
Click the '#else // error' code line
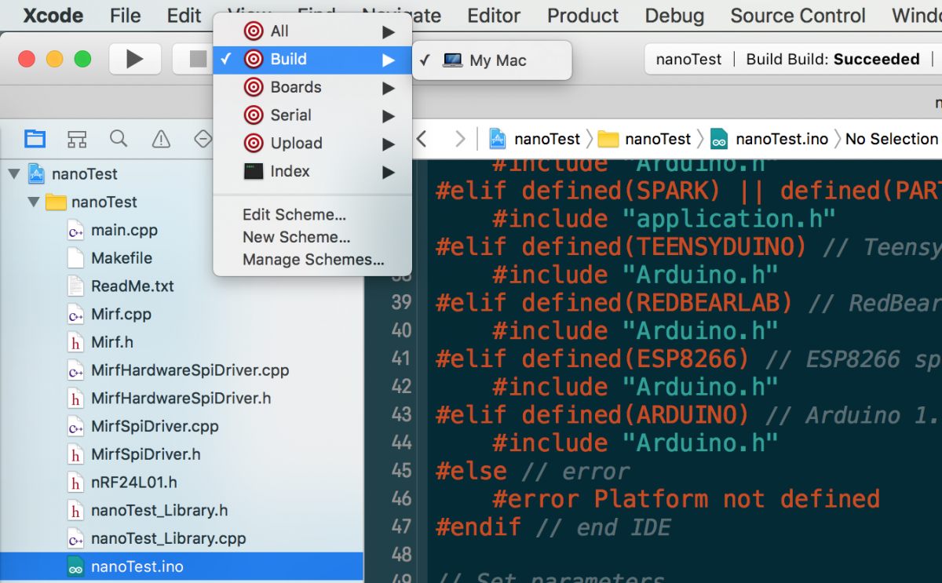(533, 471)
